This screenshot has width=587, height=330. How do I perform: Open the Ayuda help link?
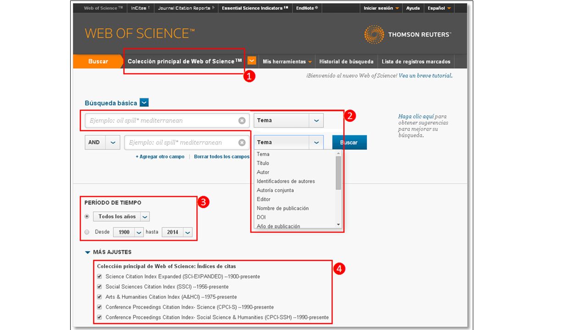click(413, 8)
